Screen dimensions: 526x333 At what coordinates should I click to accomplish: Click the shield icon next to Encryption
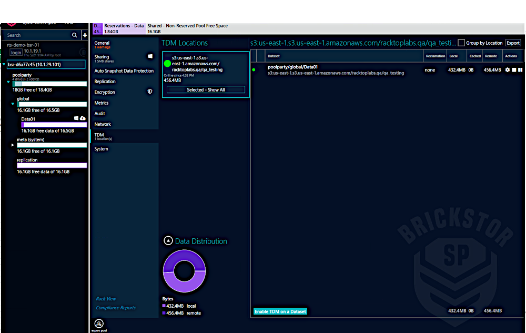click(x=150, y=92)
